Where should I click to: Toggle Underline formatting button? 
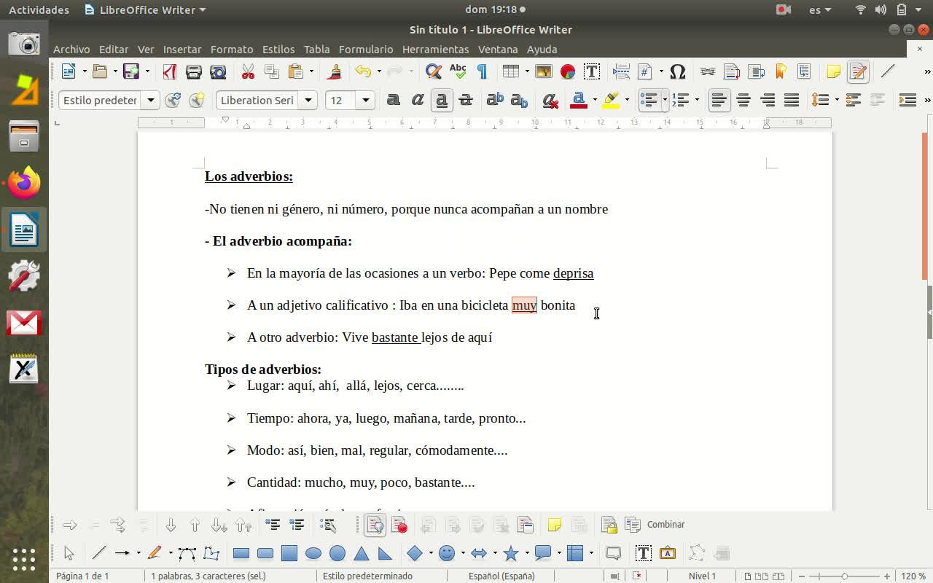442,101
